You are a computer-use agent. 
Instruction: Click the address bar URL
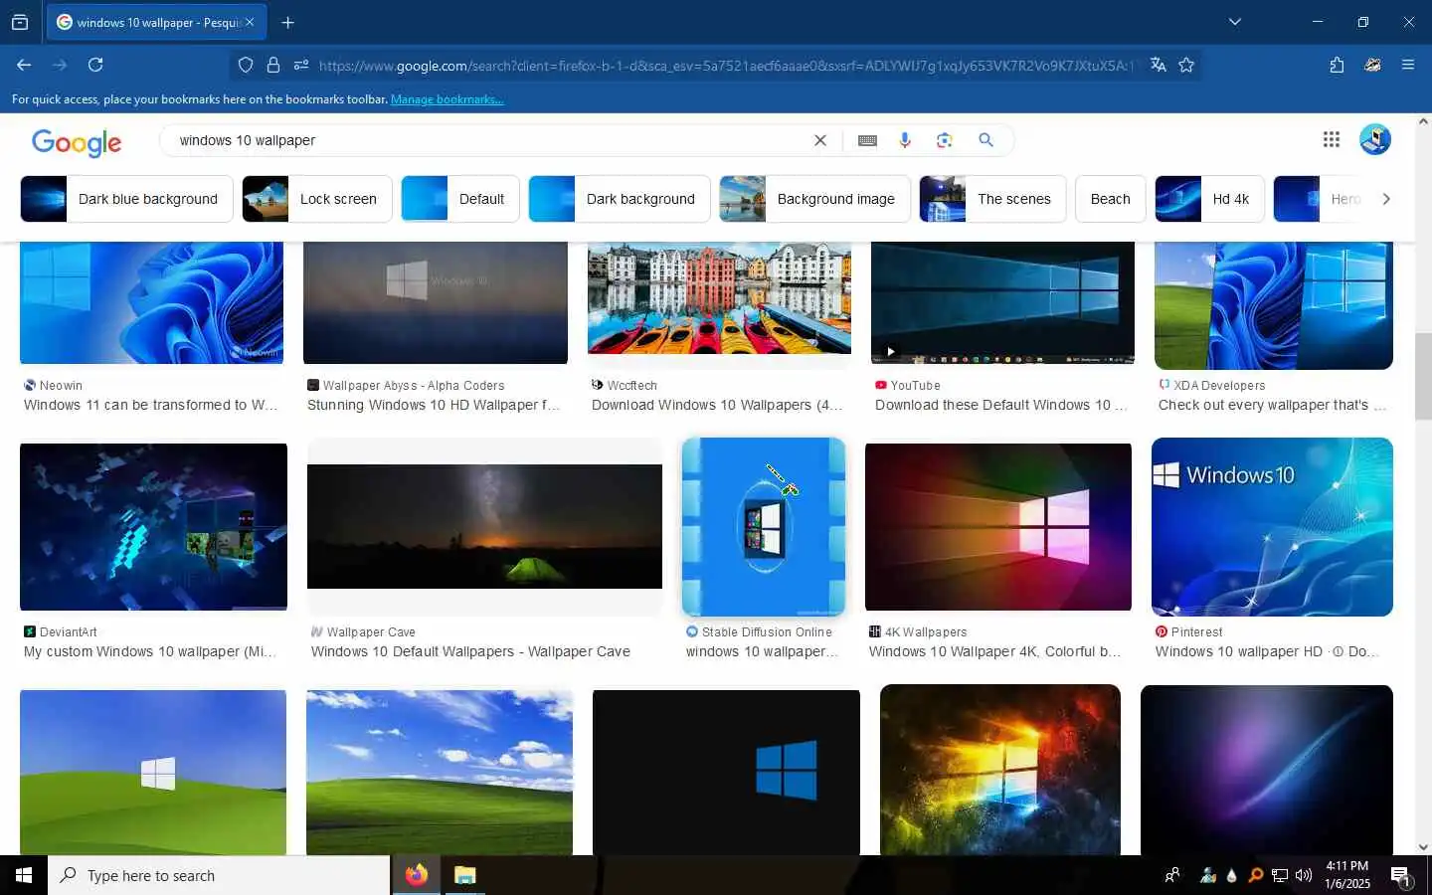click(726, 66)
